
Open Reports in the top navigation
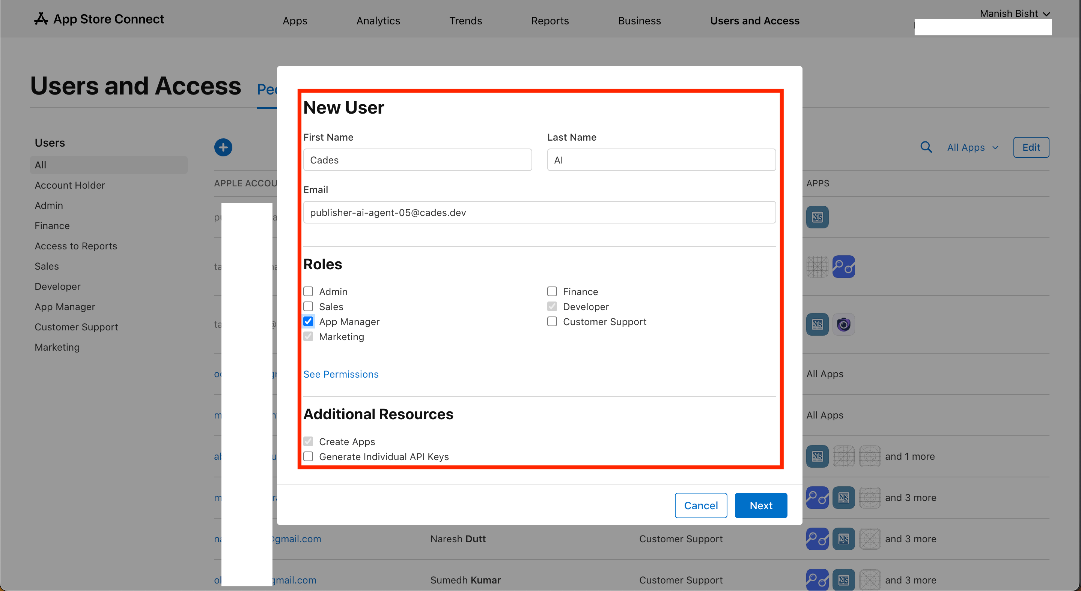[x=550, y=21]
